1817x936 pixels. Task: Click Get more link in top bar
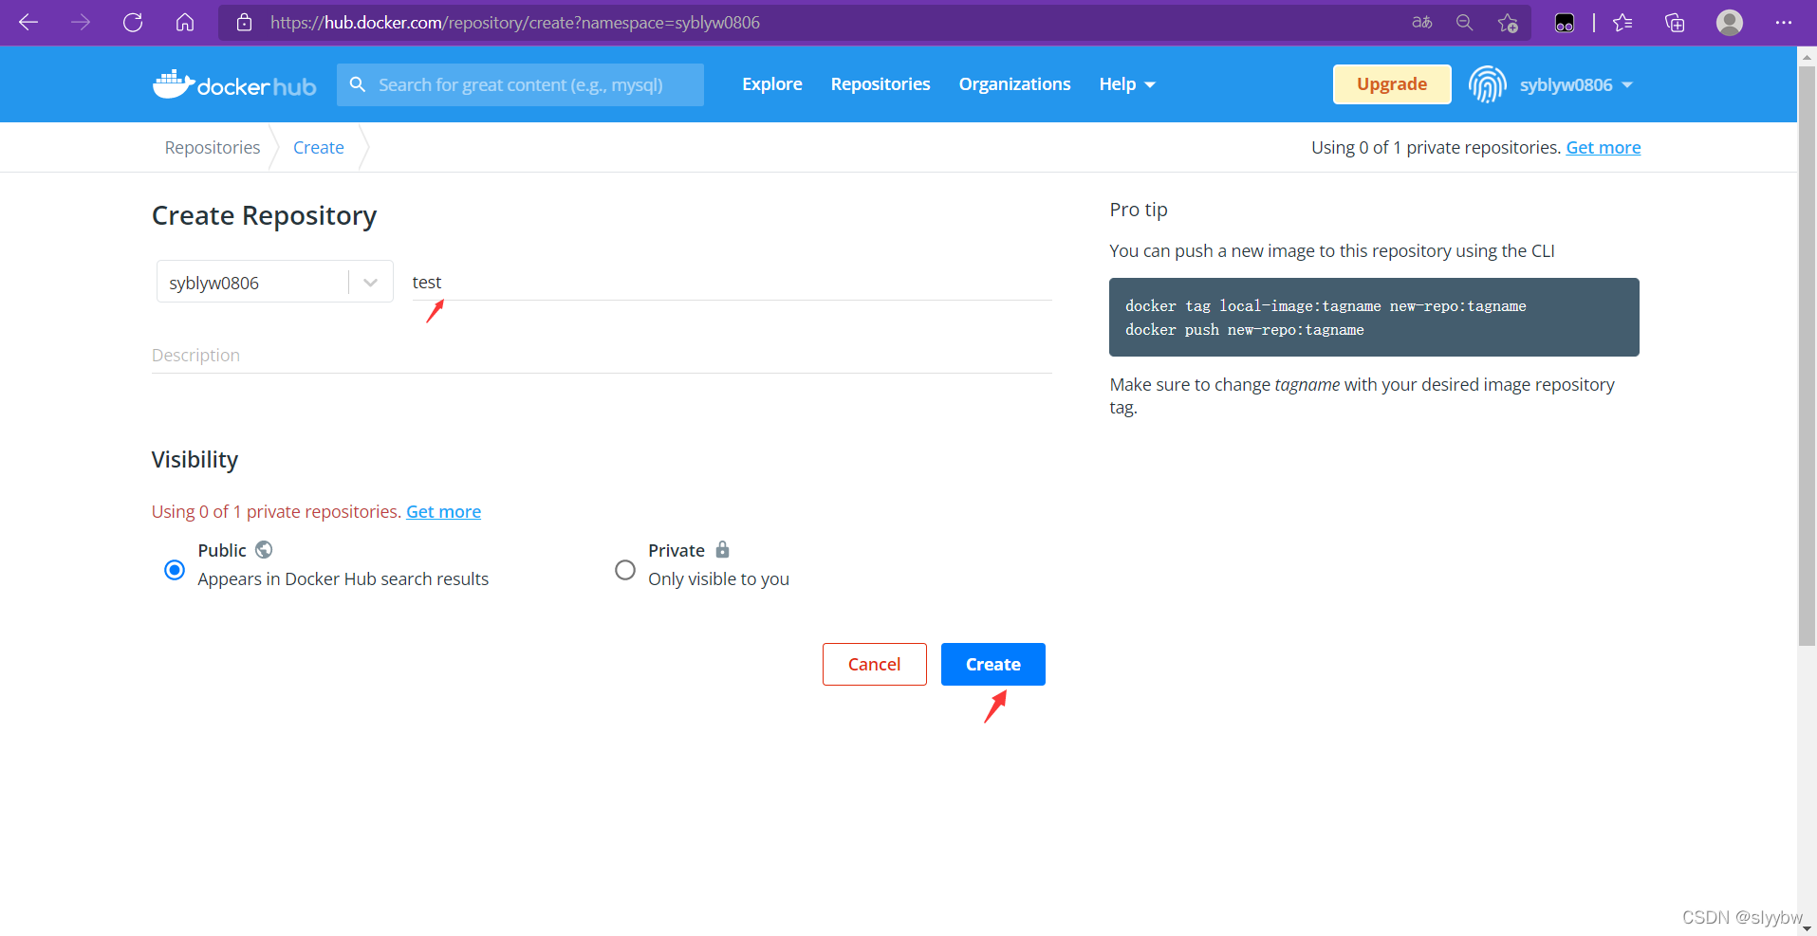[x=1604, y=147]
